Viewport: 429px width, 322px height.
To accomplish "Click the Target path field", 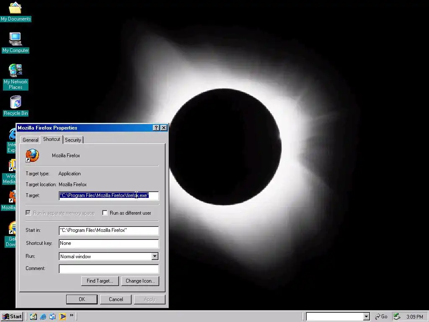I will [109, 195].
